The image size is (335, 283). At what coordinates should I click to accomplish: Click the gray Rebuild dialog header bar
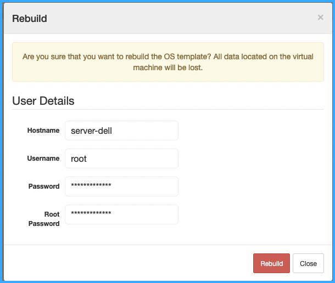pos(168,18)
